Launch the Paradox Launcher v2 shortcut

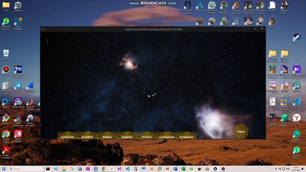pyautogui.click(x=30, y=120)
